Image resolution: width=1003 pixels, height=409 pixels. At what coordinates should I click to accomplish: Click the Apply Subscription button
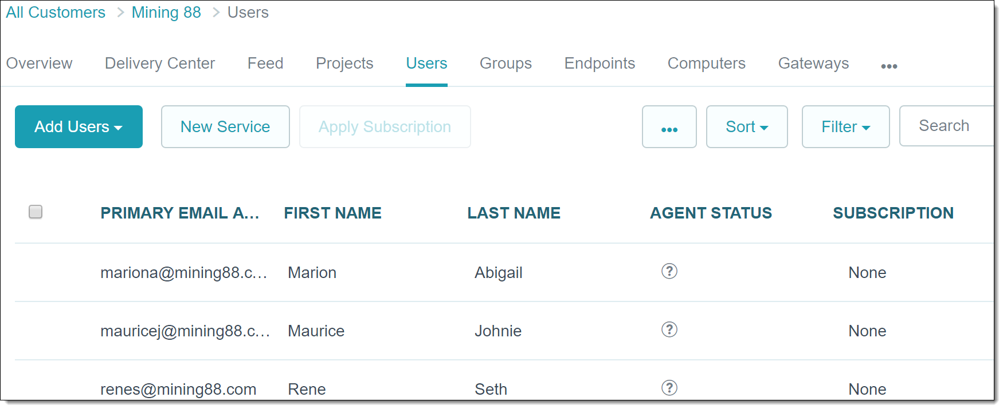(x=385, y=126)
